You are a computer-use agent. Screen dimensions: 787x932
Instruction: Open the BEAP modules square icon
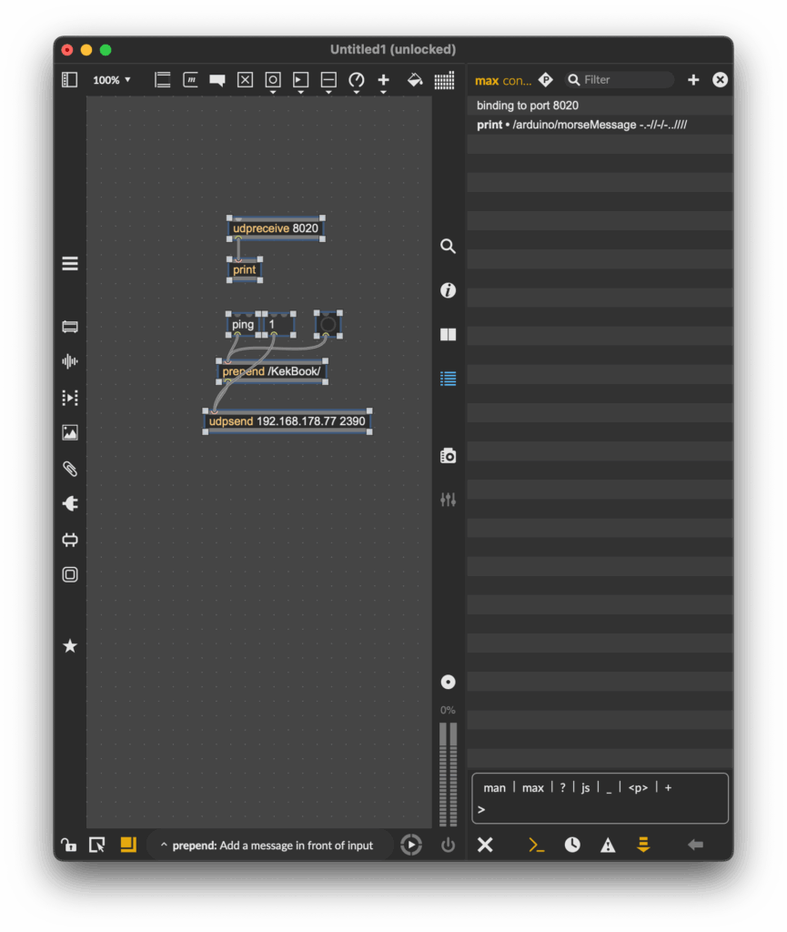[70, 575]
